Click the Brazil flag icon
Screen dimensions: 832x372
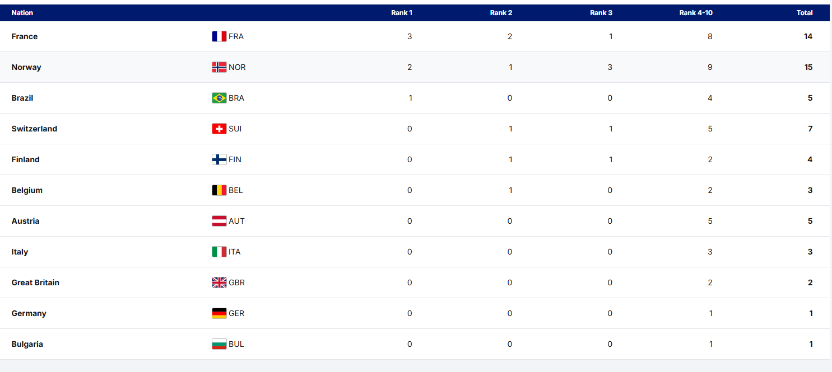tap(219, 98)
